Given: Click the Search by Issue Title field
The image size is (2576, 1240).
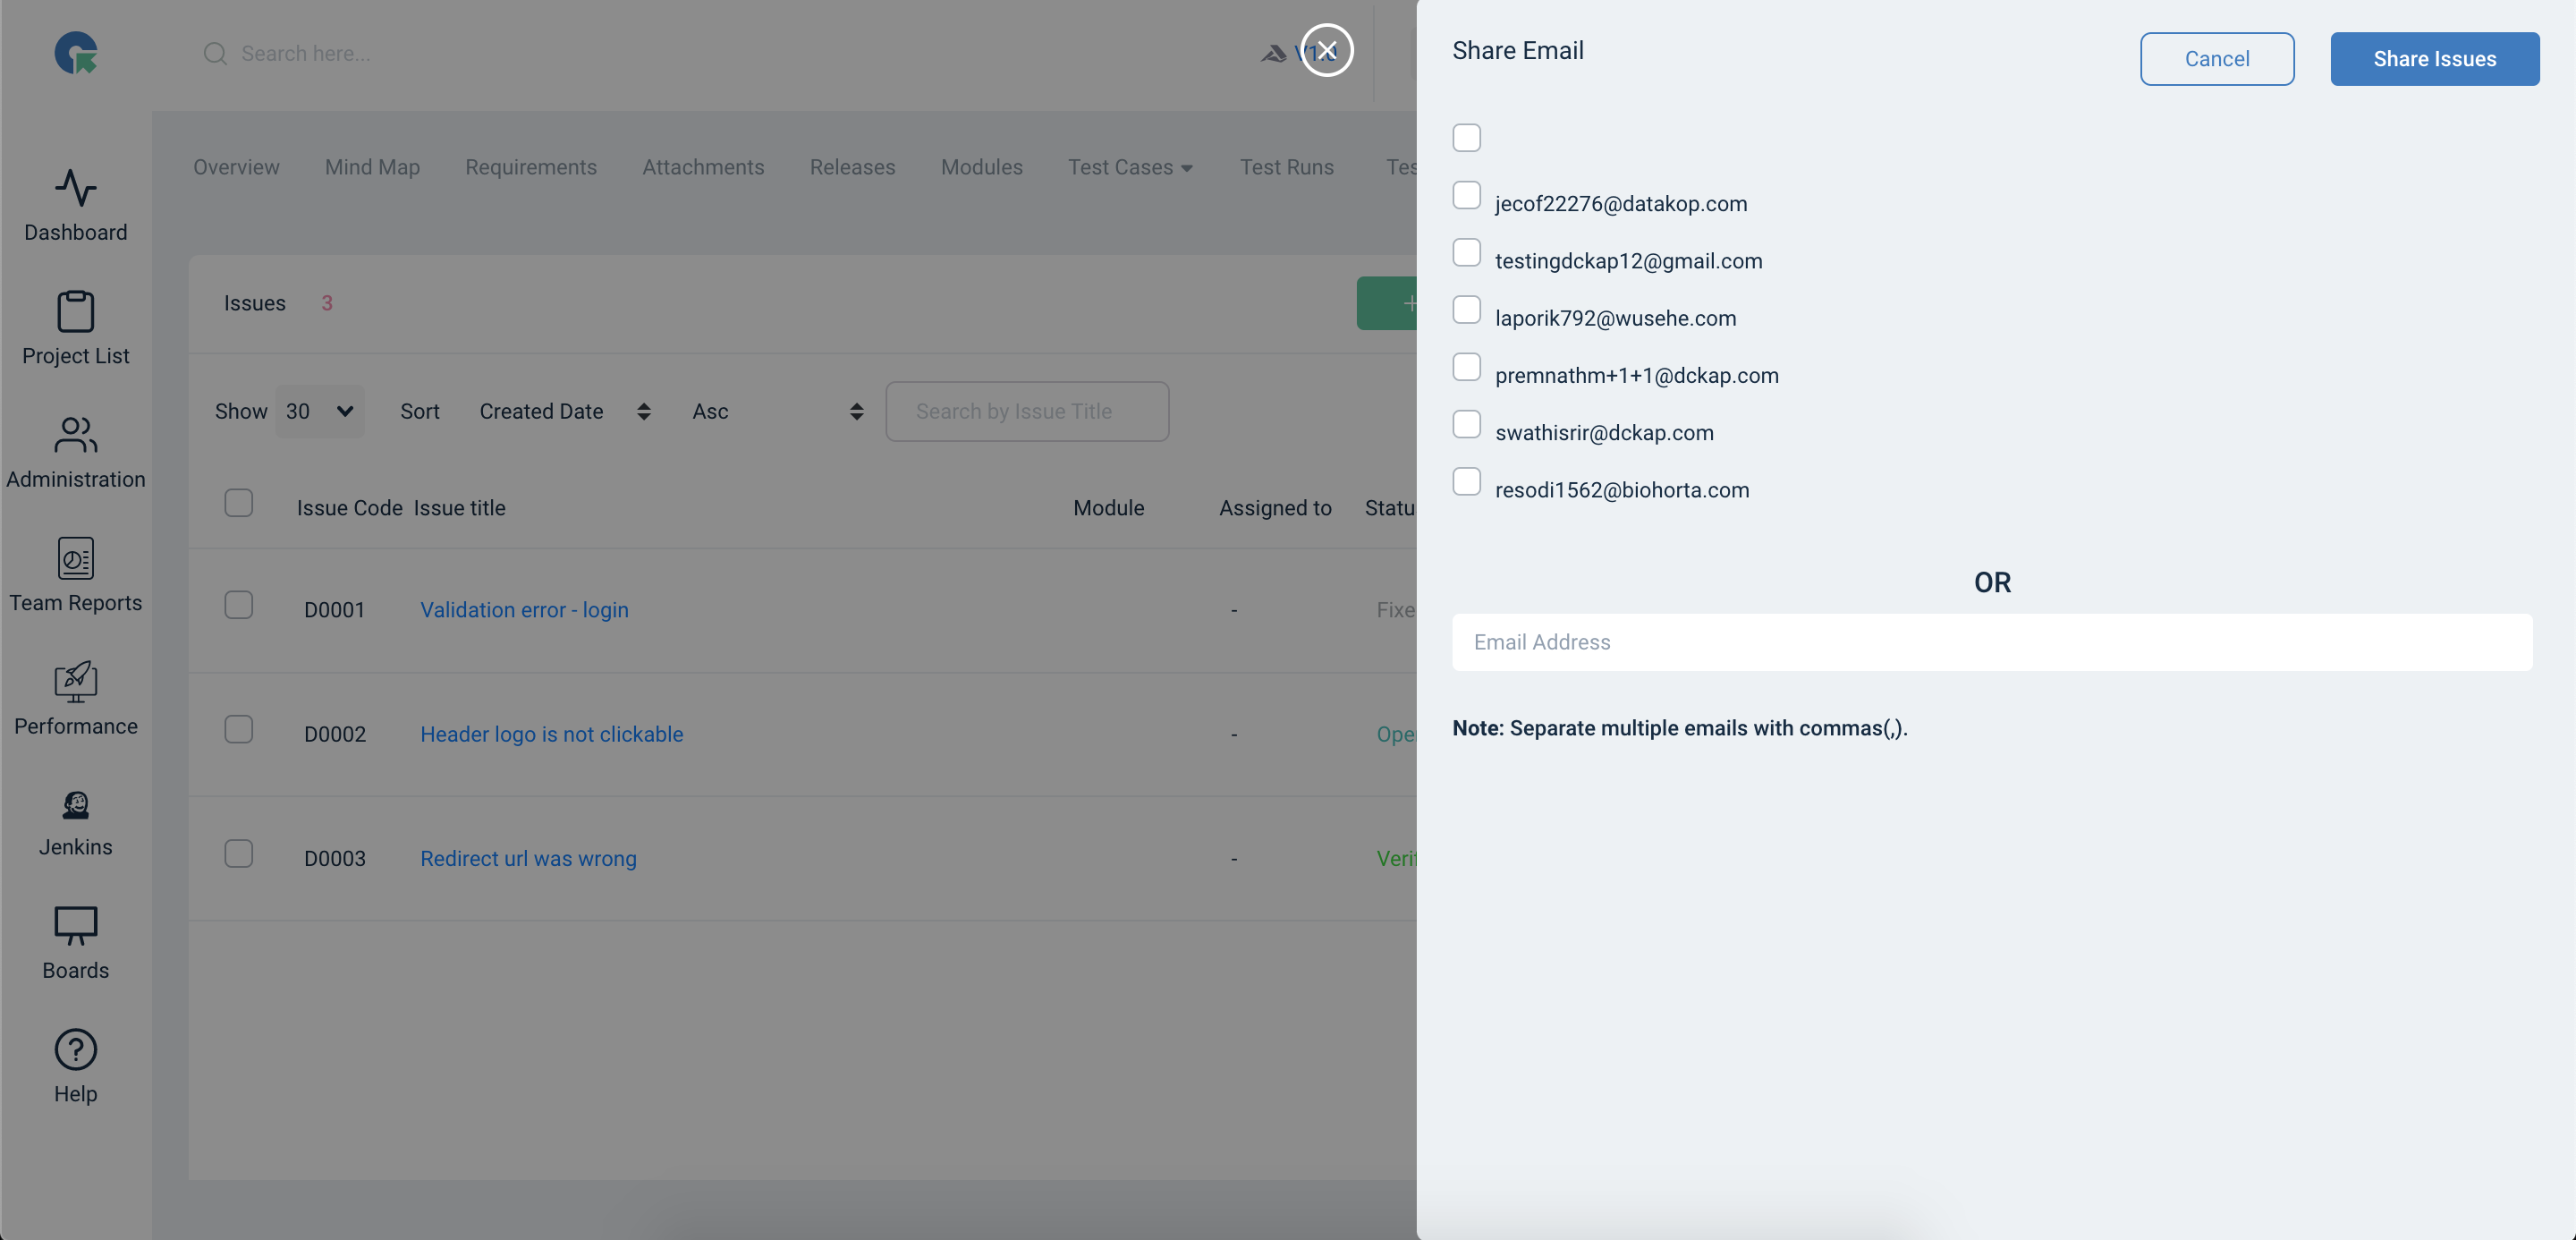Looking at the screenshot, I should click(x=1027, y=411).
